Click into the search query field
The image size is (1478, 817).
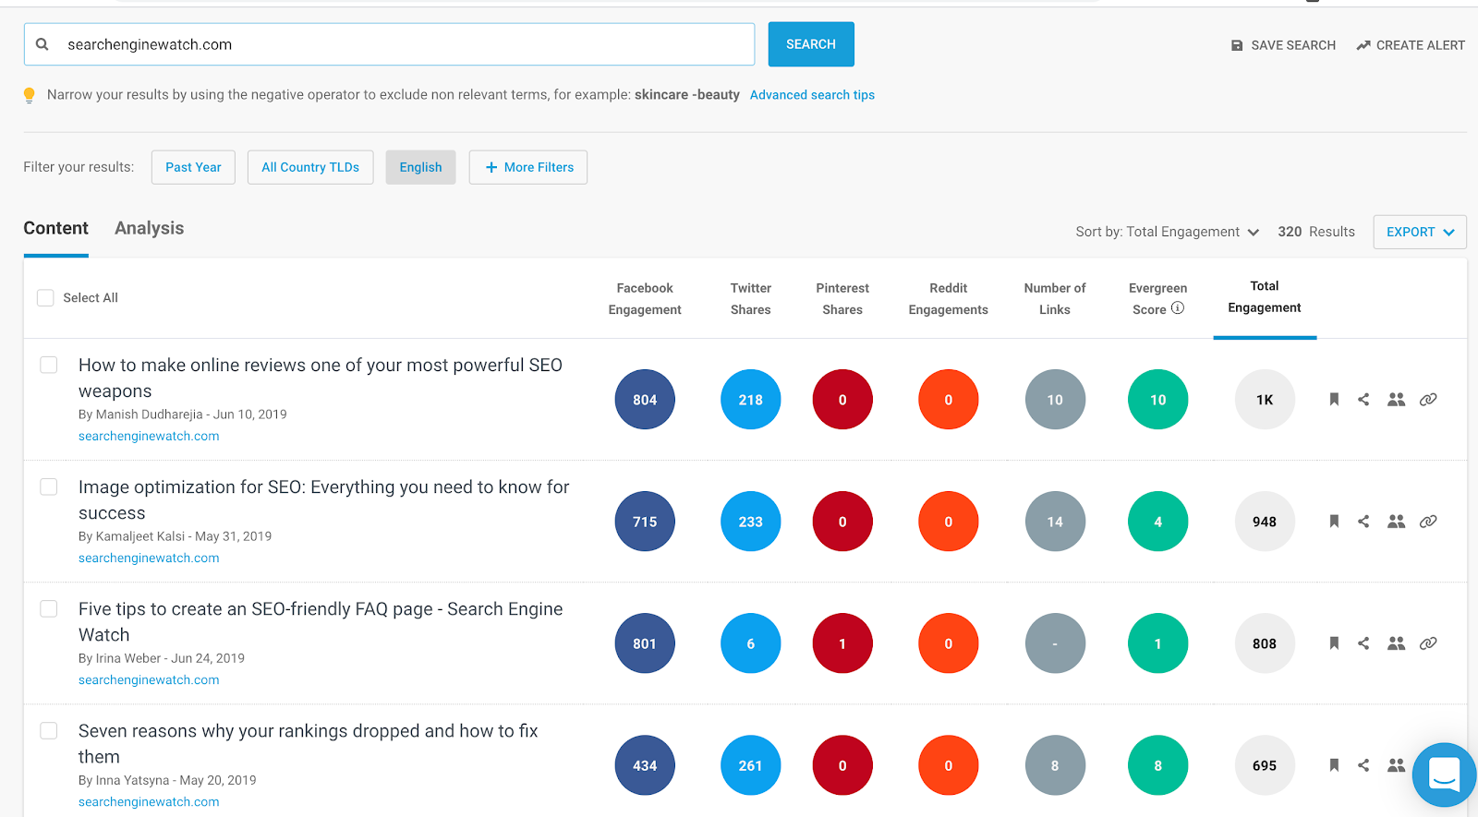tap(389, 44)
